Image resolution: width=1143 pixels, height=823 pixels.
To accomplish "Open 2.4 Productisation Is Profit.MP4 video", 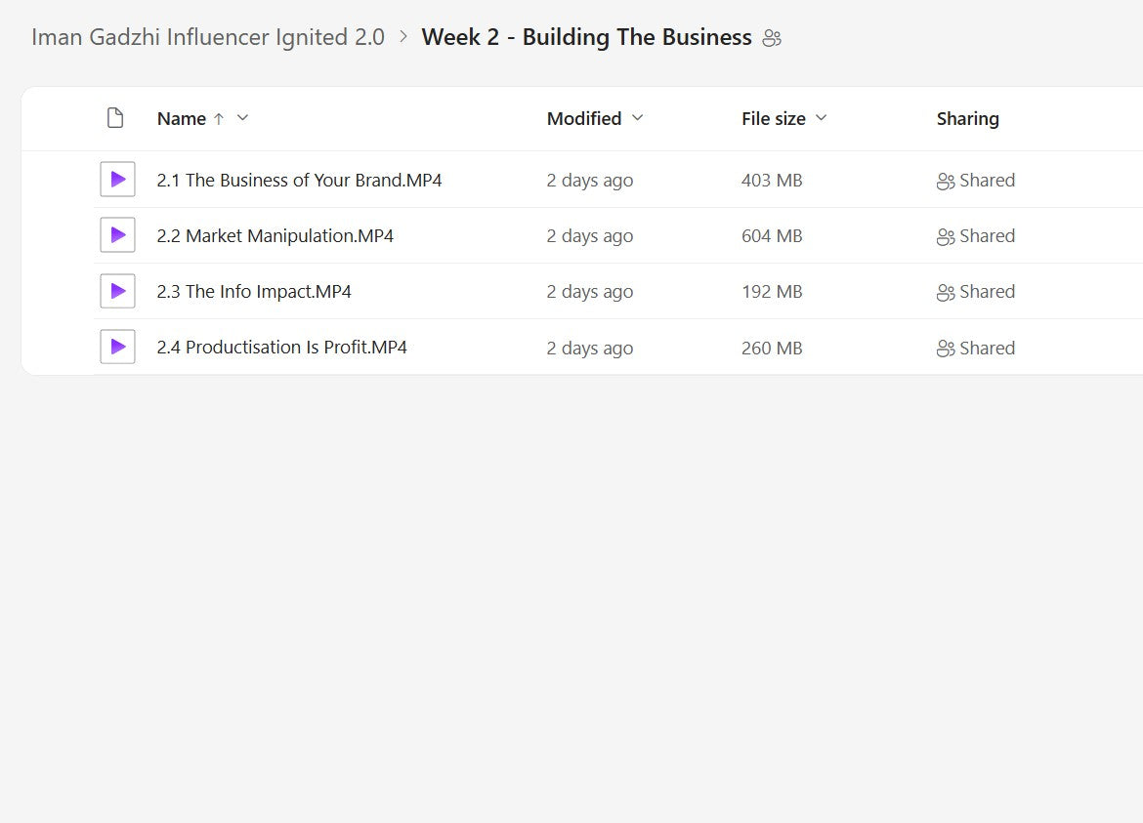I will point(281,347).
